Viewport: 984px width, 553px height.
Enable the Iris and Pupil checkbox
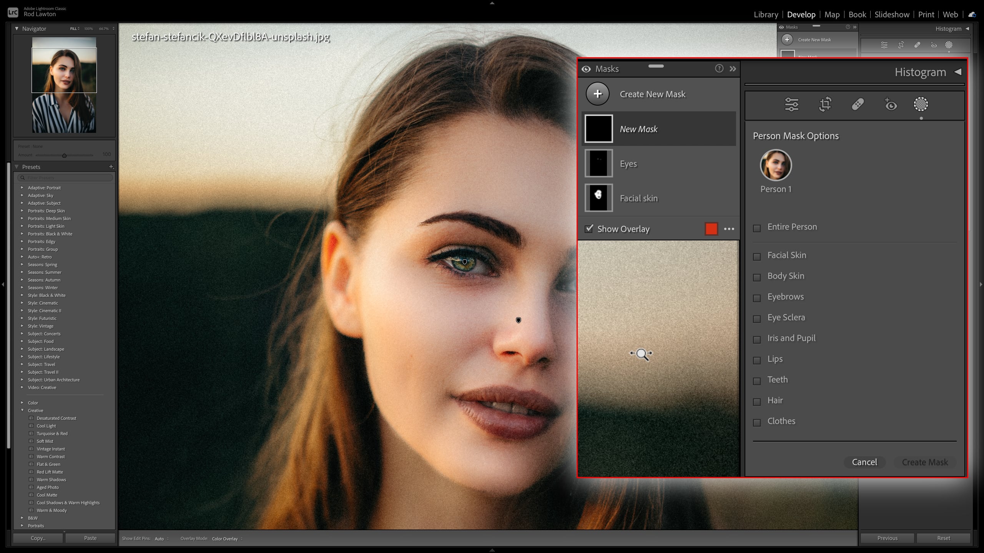[757, 339]
